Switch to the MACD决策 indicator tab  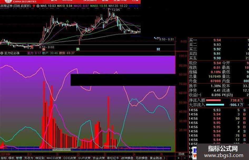54,158
